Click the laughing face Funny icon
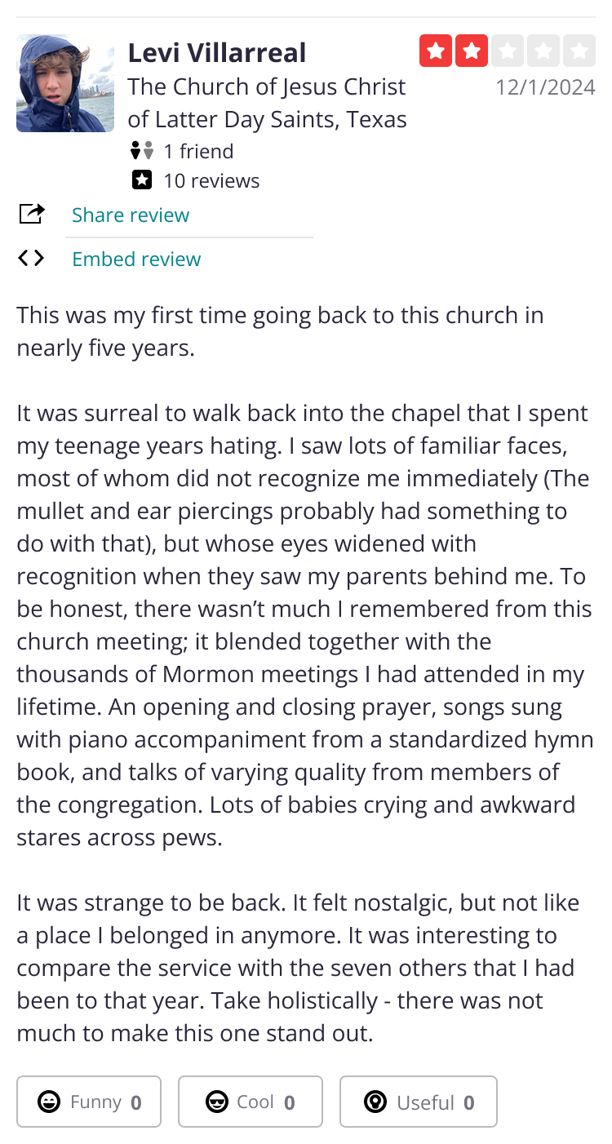The height and width of the screenshot is (1144, 612). pyautogui.click(x=49, y=1102)
